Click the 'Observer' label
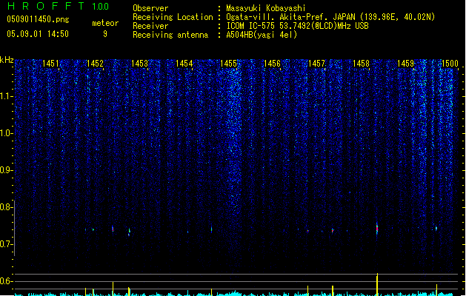The width and height of the screenshot is (466, 296). pos(150,8)
